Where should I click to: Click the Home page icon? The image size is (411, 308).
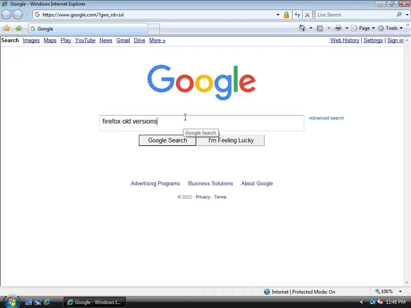point(302,28)
